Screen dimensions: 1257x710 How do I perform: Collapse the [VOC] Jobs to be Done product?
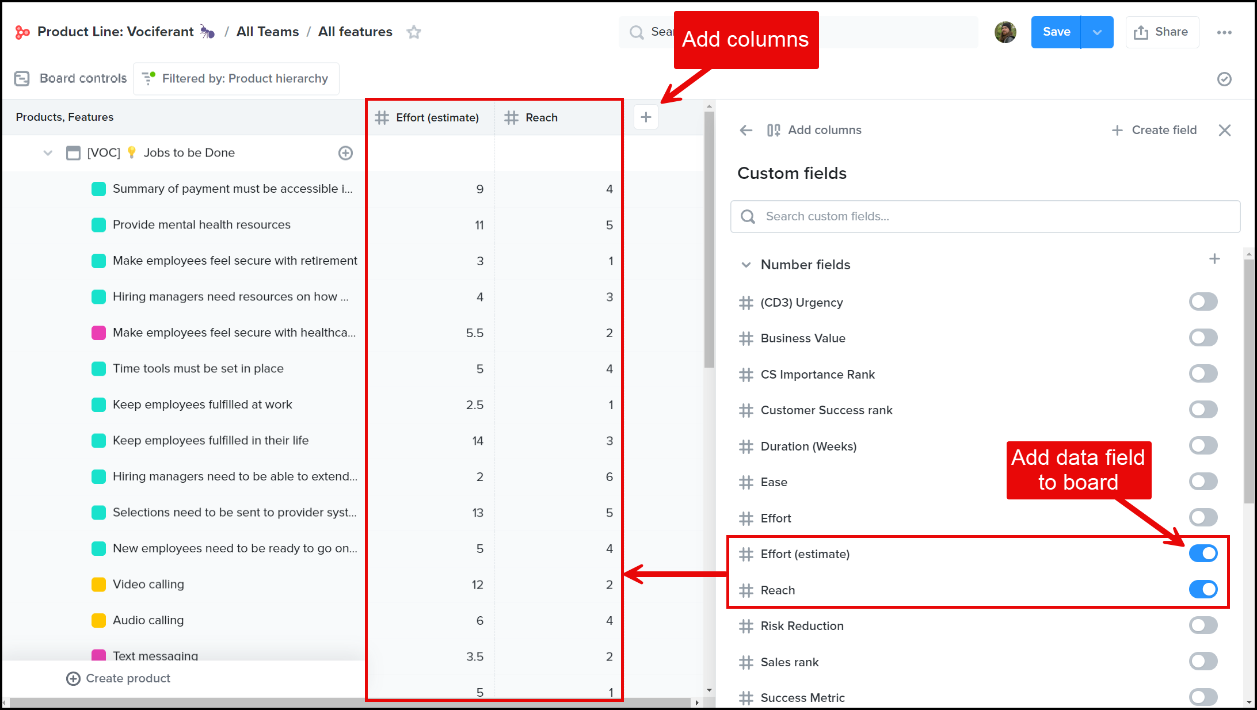pos(47,152)
